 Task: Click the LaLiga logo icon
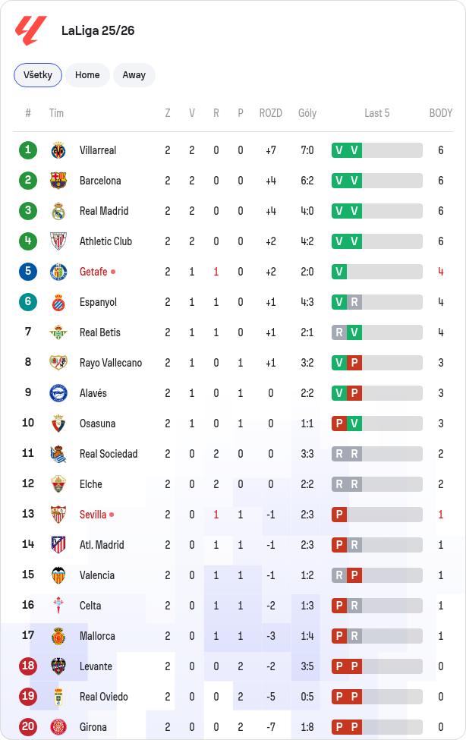click(31, 30)
